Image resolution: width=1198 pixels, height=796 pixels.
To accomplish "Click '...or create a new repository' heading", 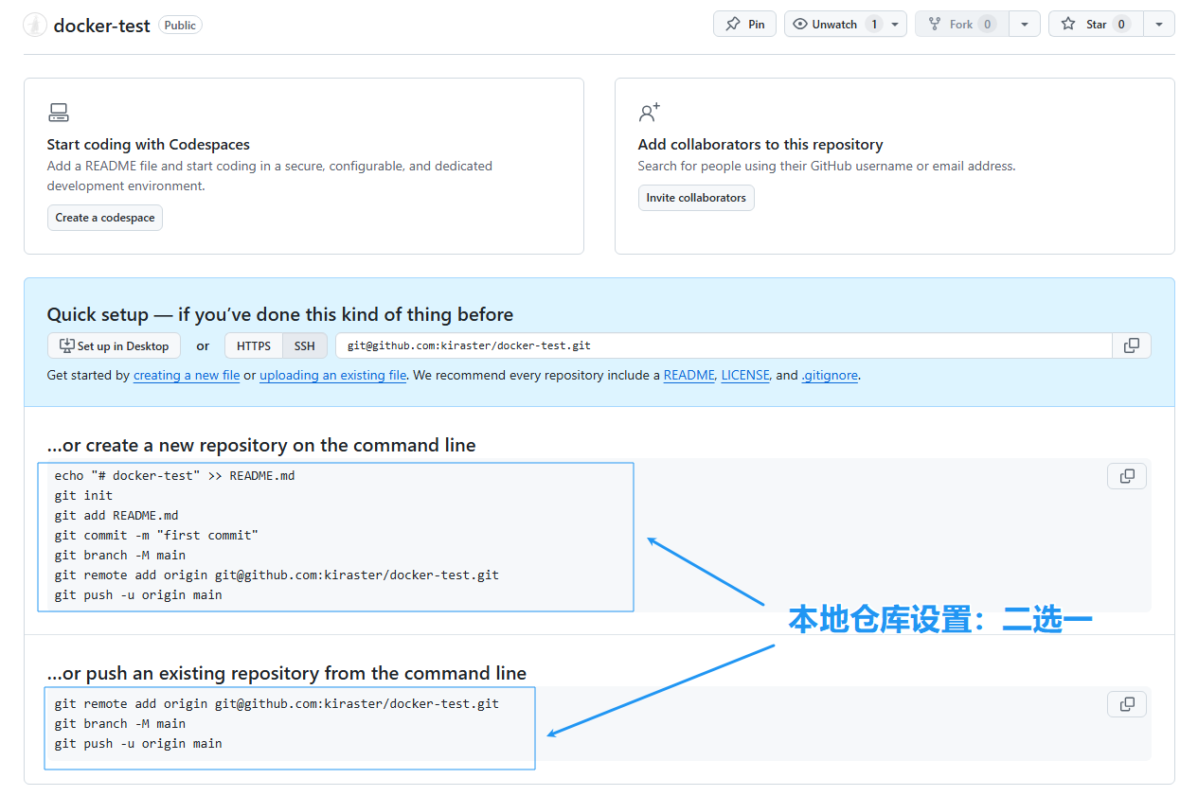I will point(261,445).
